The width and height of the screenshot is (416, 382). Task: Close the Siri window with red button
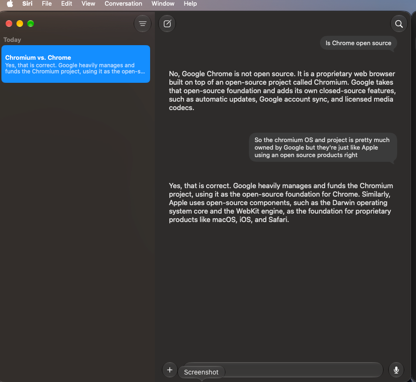(9, 24)
